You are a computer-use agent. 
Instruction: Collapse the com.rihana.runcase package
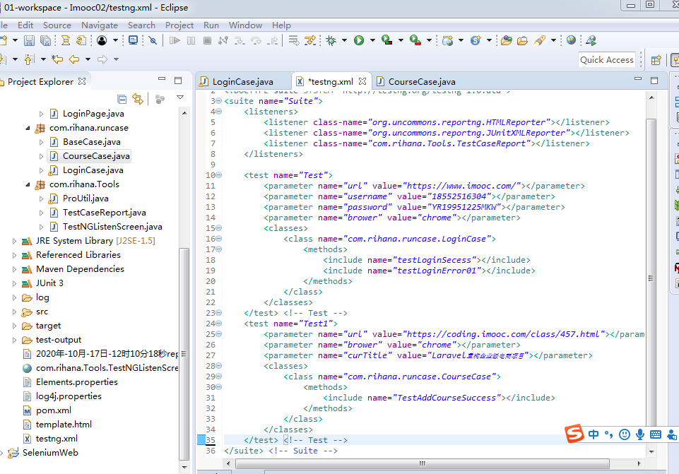pos(28,128)
